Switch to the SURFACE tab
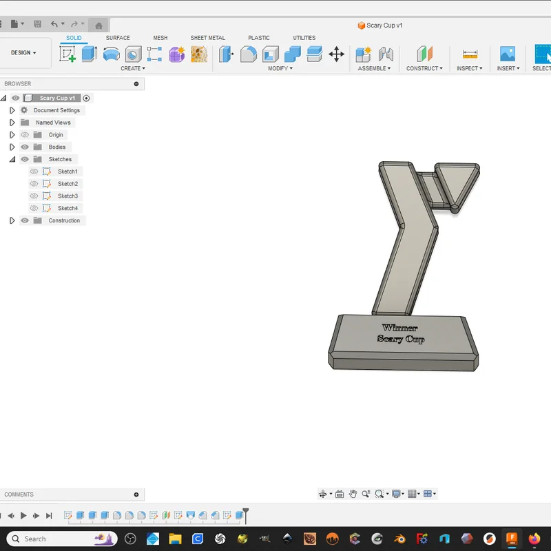The image size is (551, 551). pos(118,38)
